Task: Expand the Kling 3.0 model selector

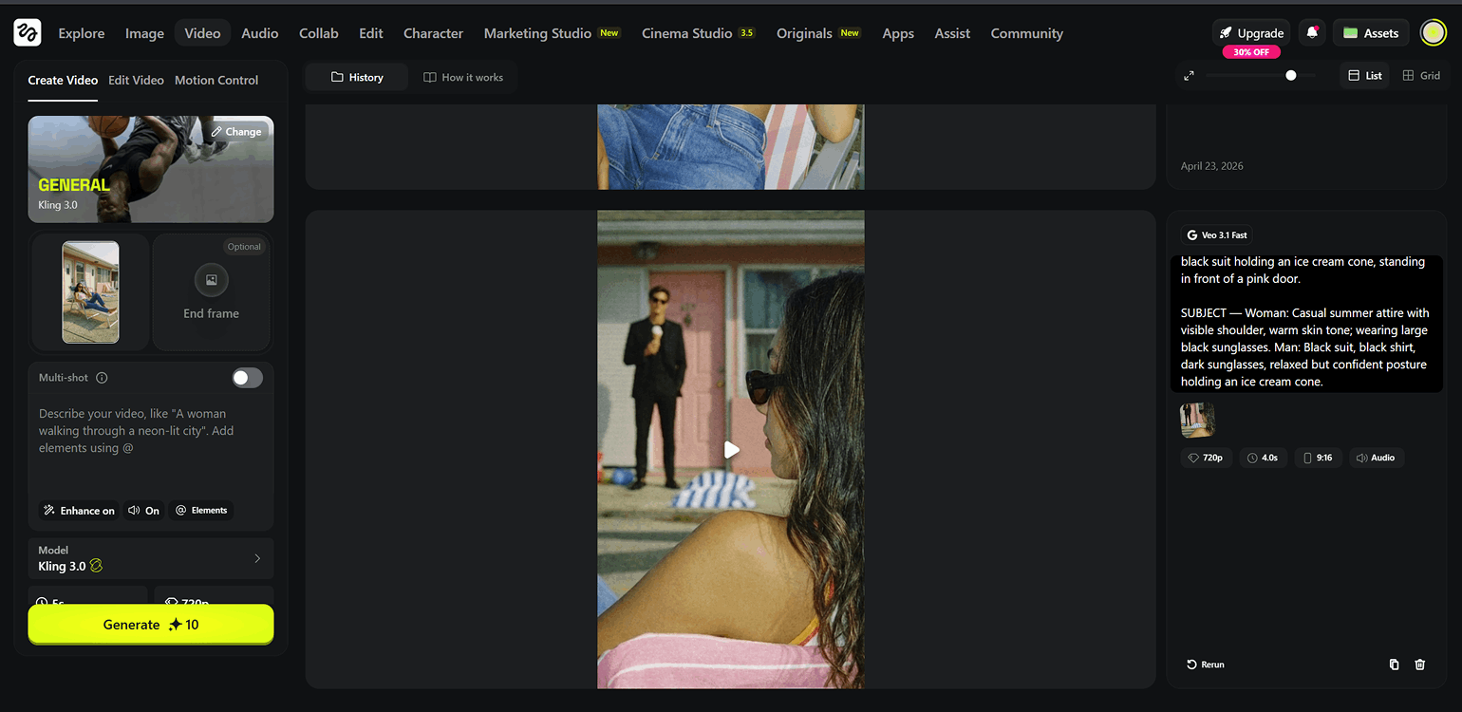Action: pos(151,558)
